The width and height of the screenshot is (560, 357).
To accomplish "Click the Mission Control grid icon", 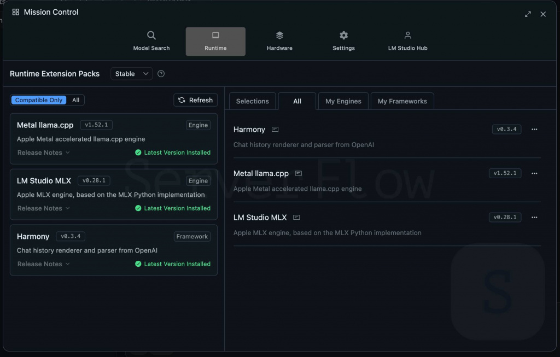I will point(16,11).
